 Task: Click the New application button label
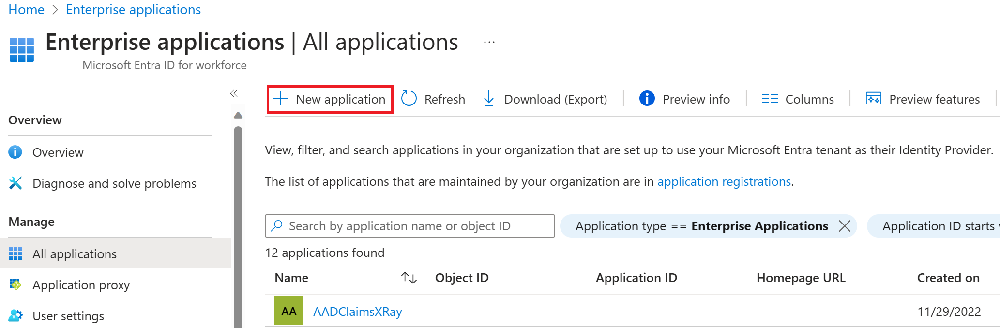tap(341, 99)
